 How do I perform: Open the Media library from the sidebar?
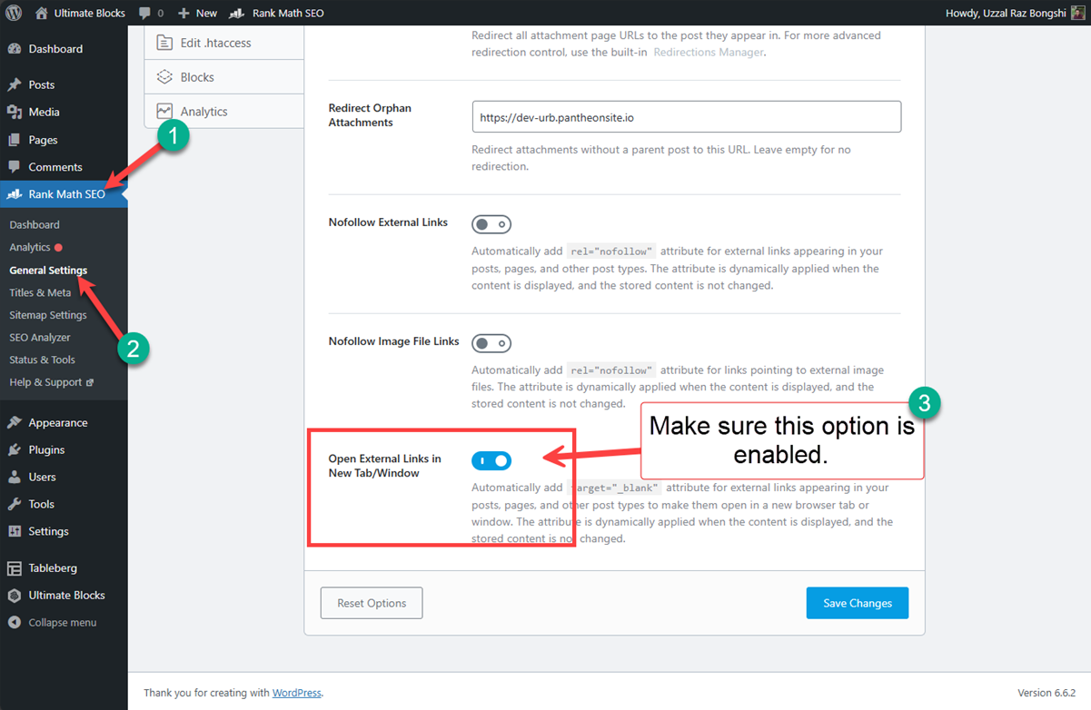43,111
